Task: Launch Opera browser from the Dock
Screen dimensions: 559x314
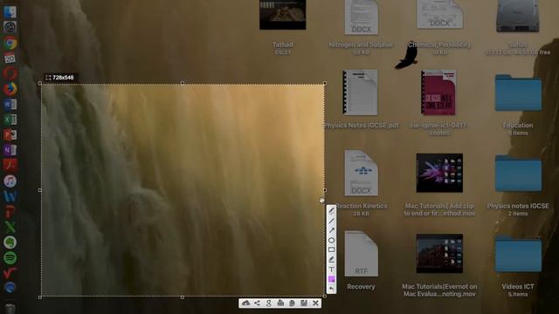Action: (10, 73)
